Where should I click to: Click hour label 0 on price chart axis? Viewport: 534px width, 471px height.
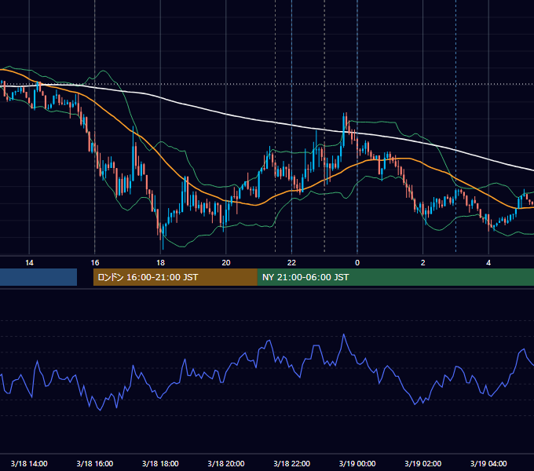(357, 263)
